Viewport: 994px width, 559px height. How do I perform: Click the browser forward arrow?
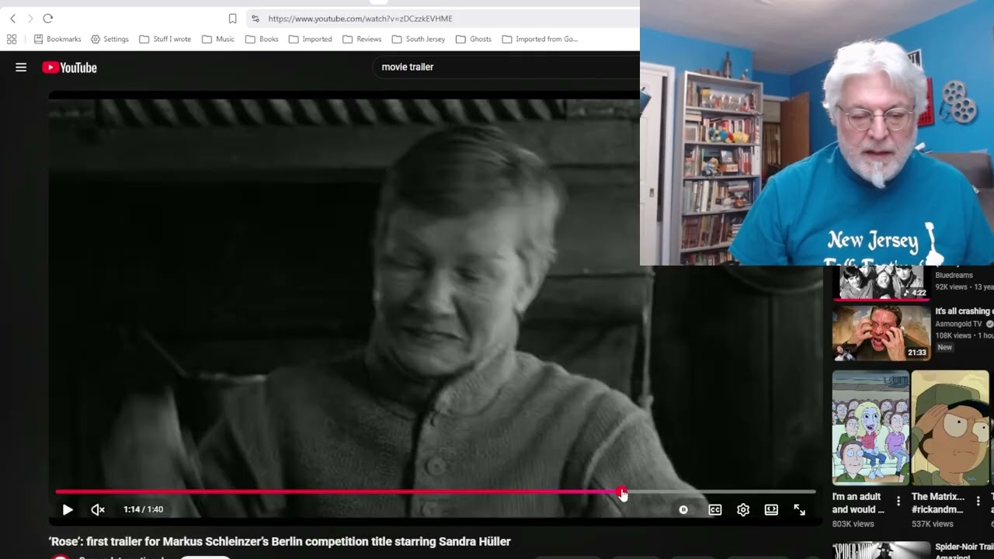(x=30, y=19)
